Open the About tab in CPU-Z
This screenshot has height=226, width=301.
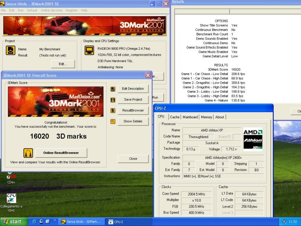pyautogui.click(x=219, y=117)
